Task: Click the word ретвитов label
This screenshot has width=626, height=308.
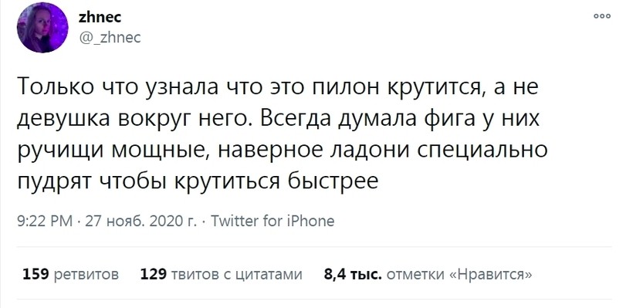Action: [x=86, y=275]
